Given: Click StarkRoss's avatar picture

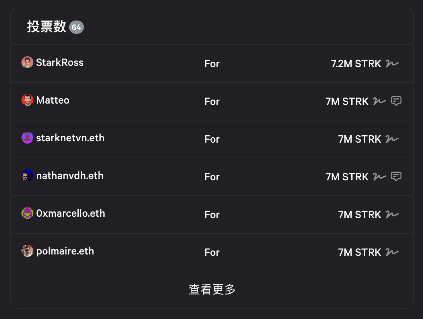Looking at the screenshot, I should (x=27, y=62).
